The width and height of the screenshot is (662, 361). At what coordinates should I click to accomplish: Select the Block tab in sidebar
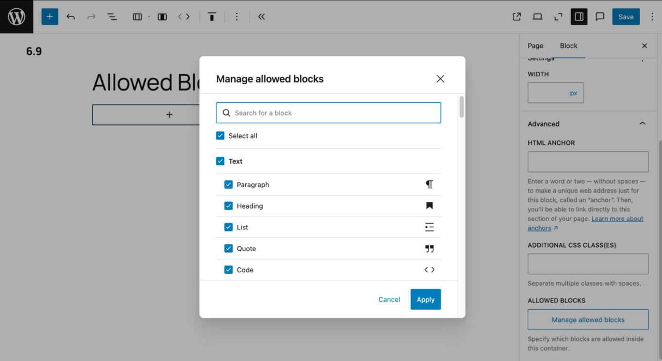568,46
